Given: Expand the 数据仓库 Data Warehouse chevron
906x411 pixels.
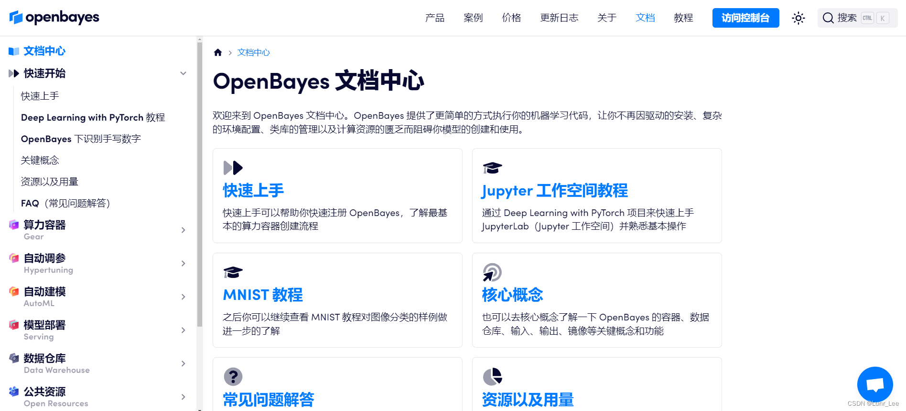Looking at the screenshot, I should click(x=183, y=364).
